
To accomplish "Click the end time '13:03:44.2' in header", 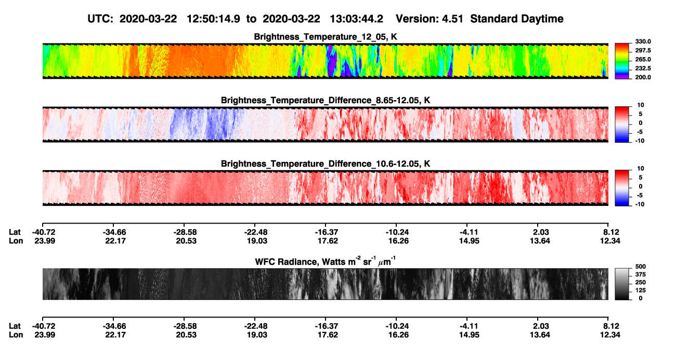I will click(357, 19).
